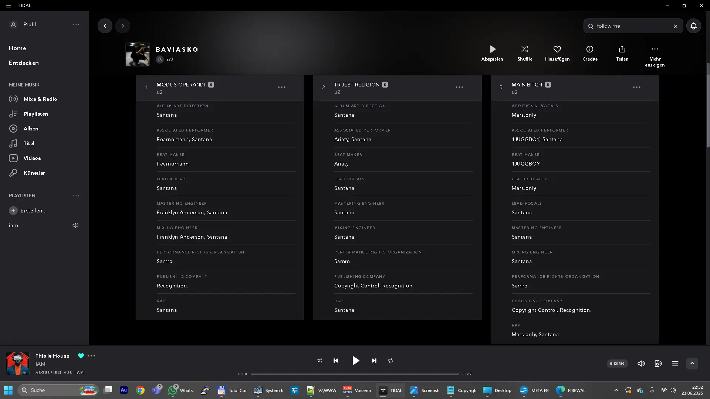
Task: Toggle shuffle in the player bar
Action: click(319, 361)
